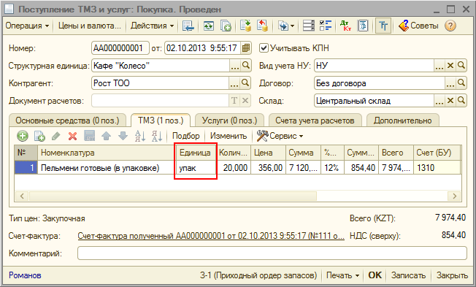Expand the Операция dropdown menu

pyautogui.click(x=27, y=26)
